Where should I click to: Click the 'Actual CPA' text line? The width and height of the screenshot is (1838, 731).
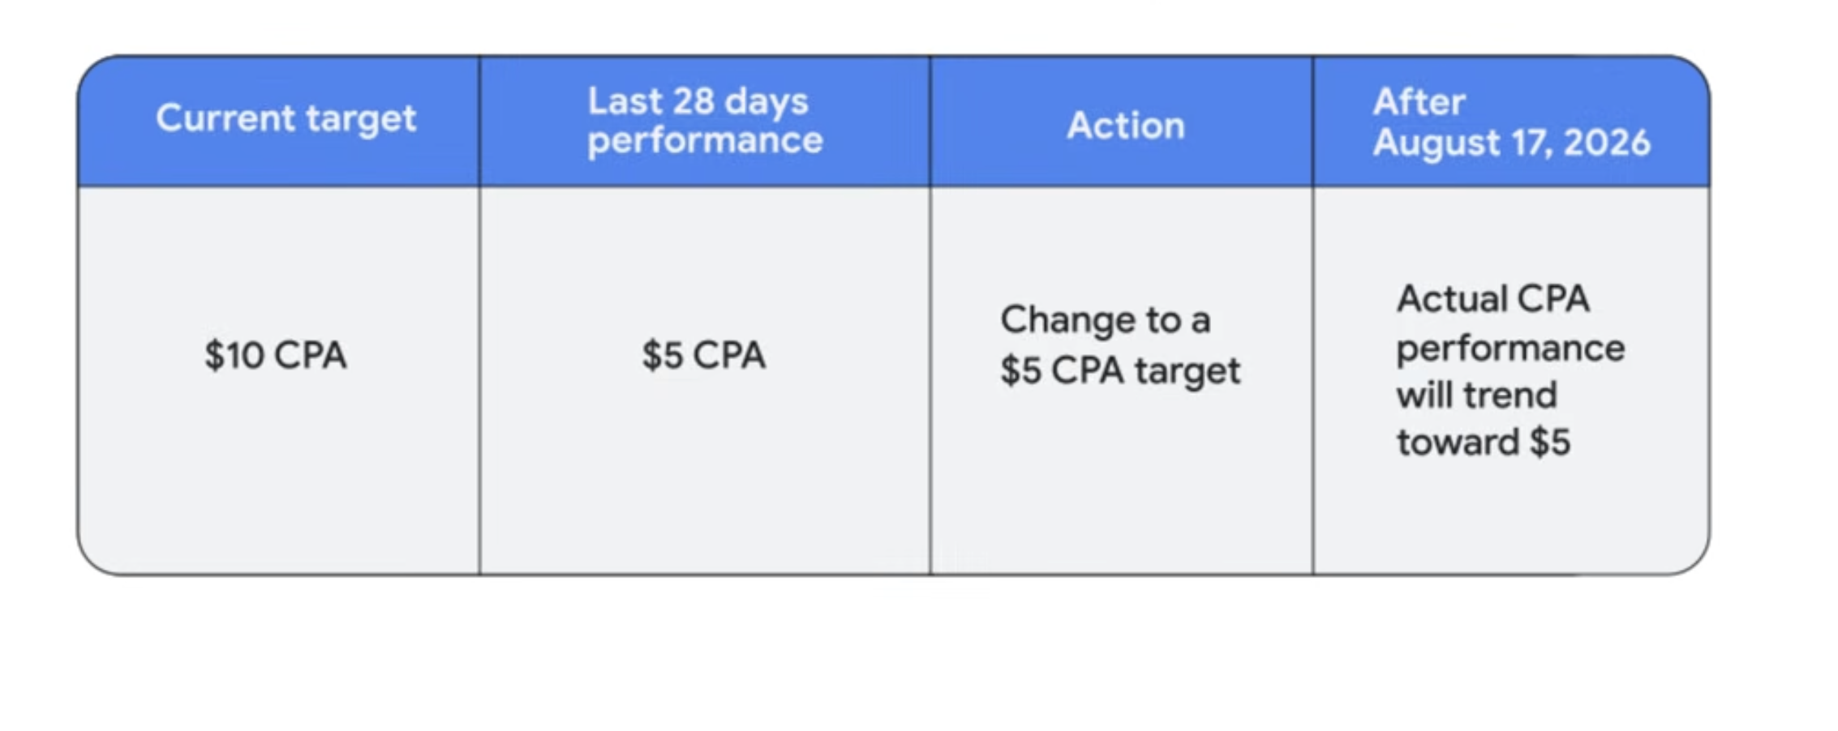click(1492, 299)
